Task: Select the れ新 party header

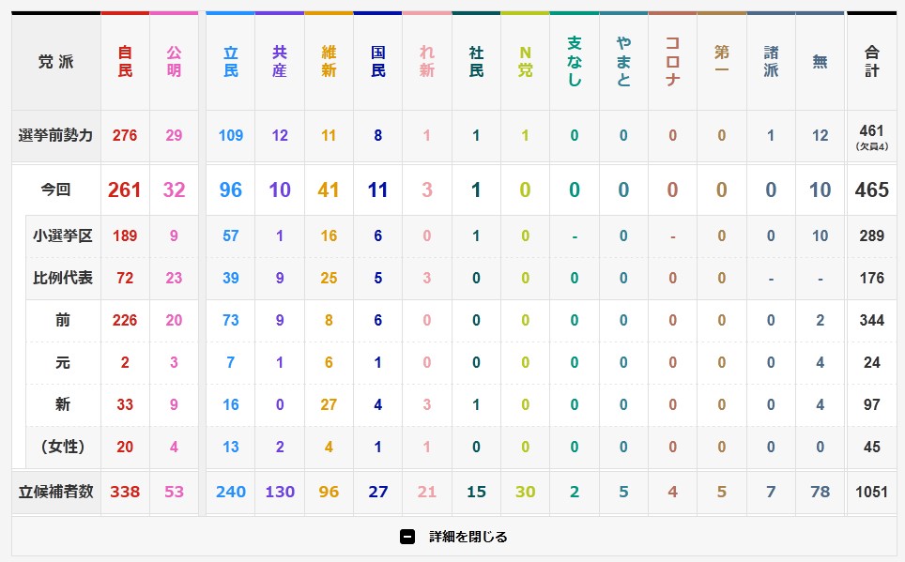Action: click(427, 62)
